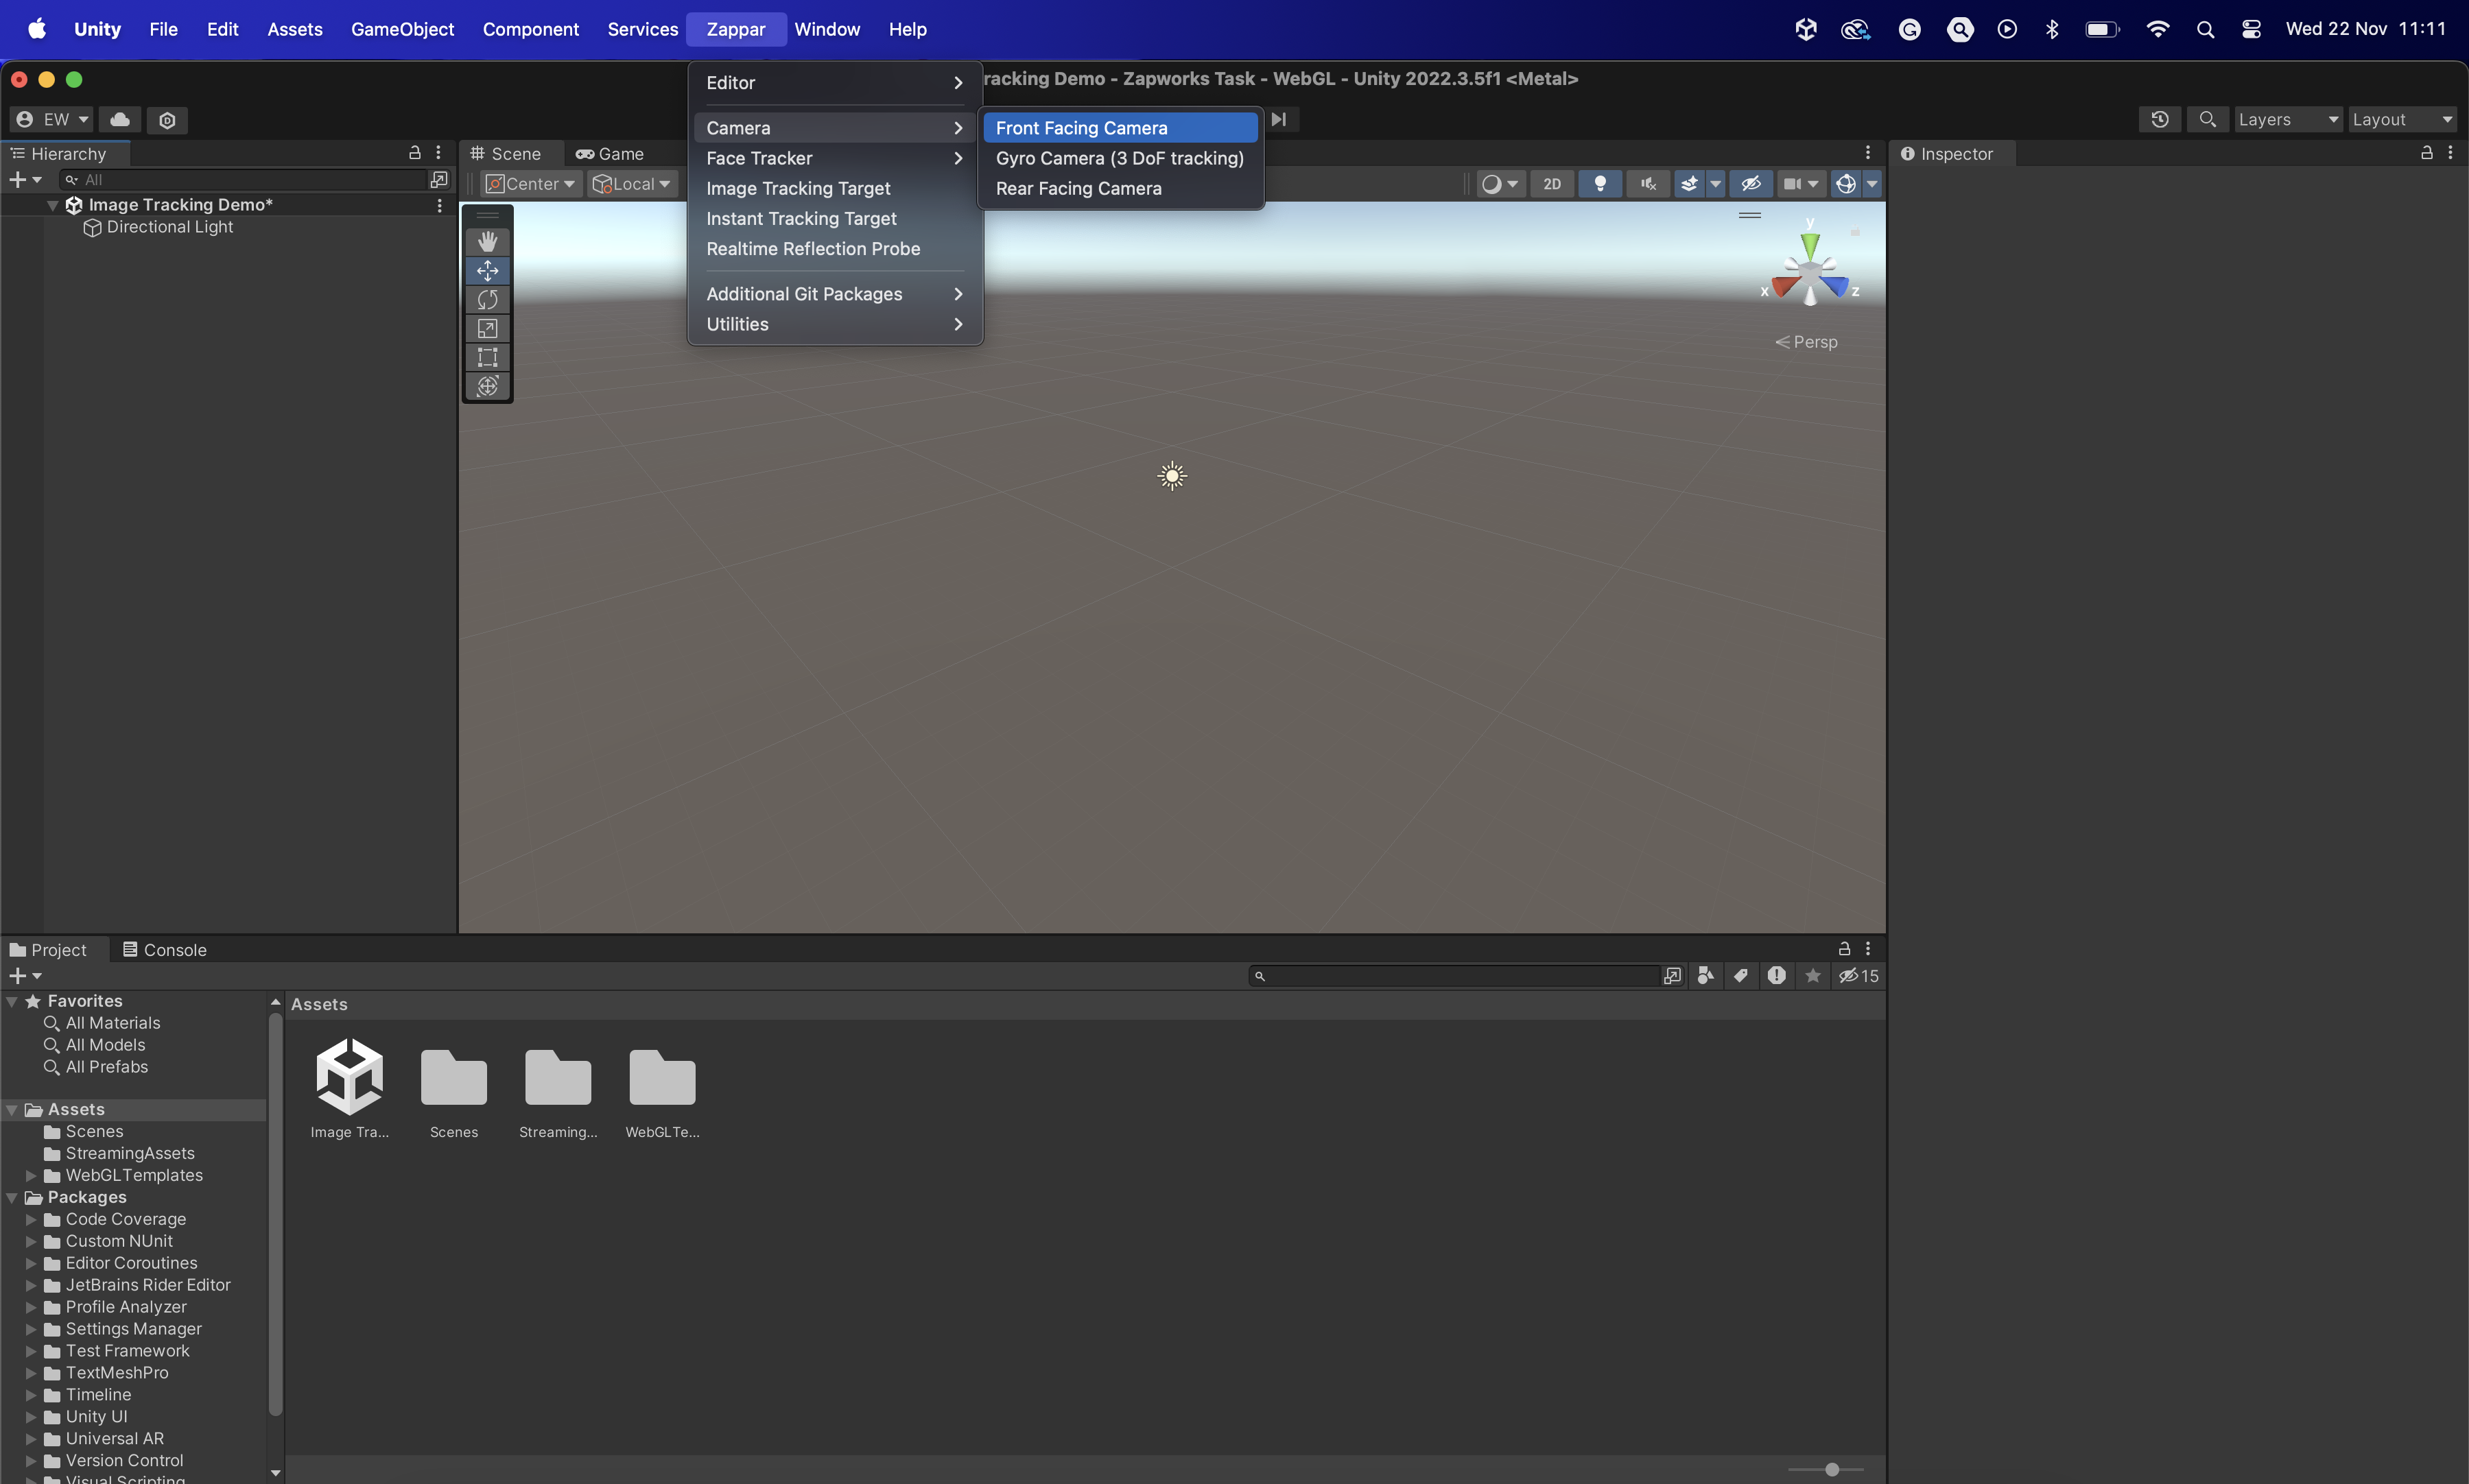Choose Gyro Camera (3 DoF tracking)

pyautogui.click(x=1120, y=158)
